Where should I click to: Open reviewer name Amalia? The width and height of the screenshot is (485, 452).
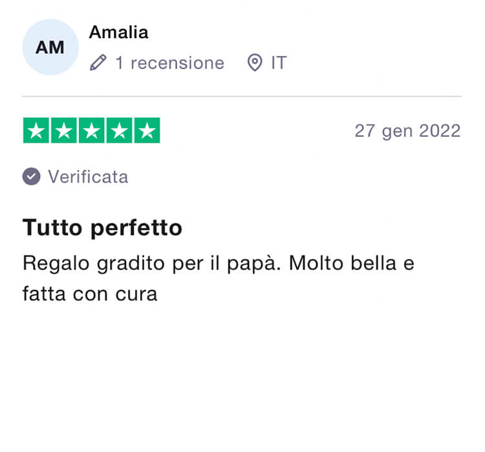119,32
